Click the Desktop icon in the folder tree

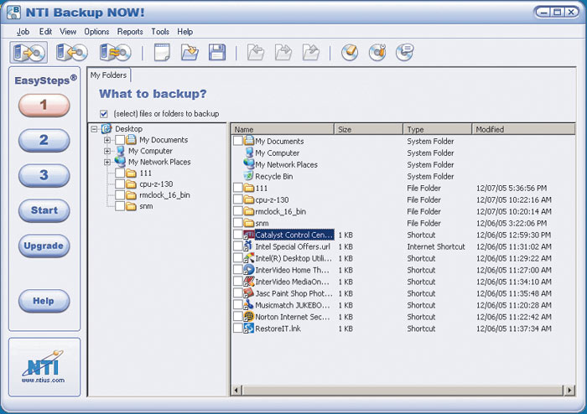click(x=106, y=129)
